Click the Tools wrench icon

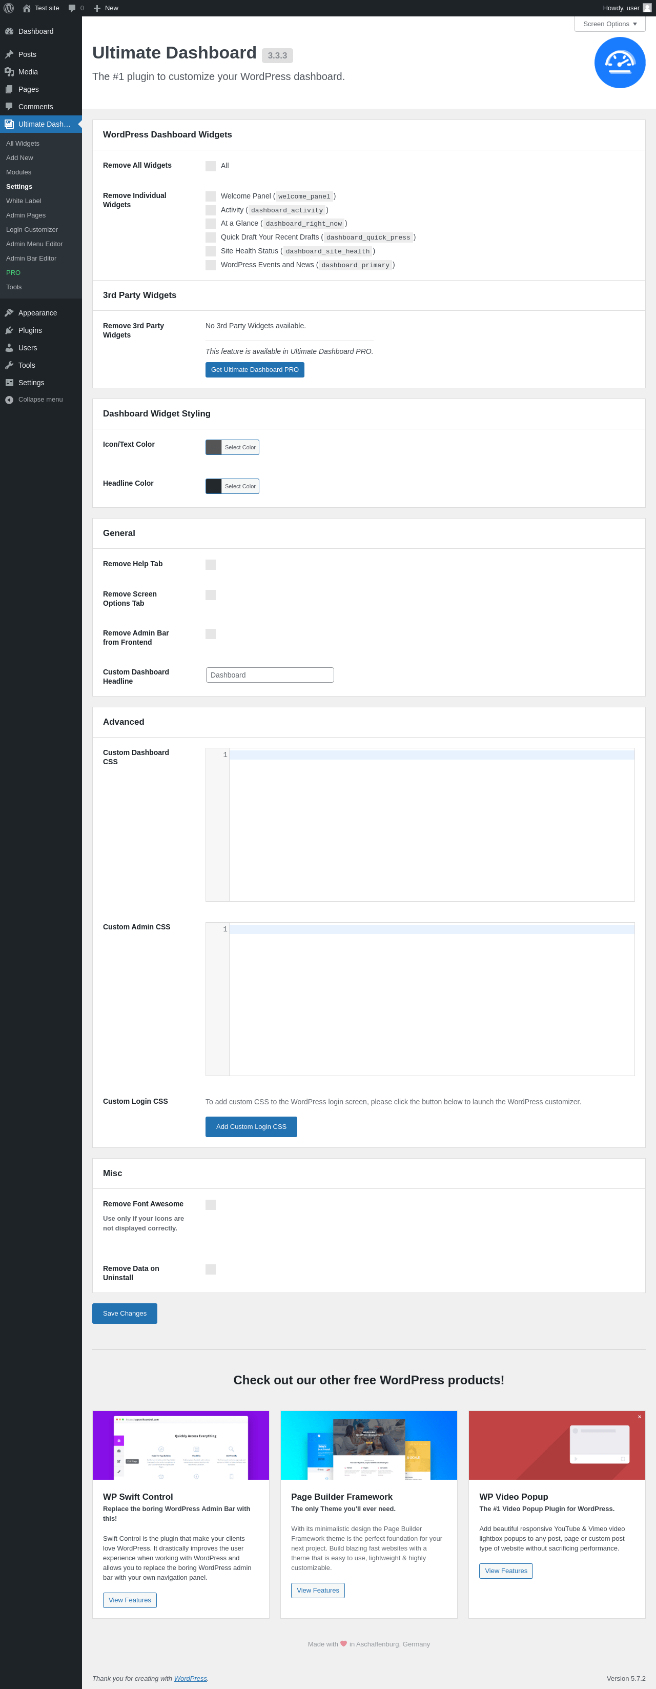coord(9,365)
